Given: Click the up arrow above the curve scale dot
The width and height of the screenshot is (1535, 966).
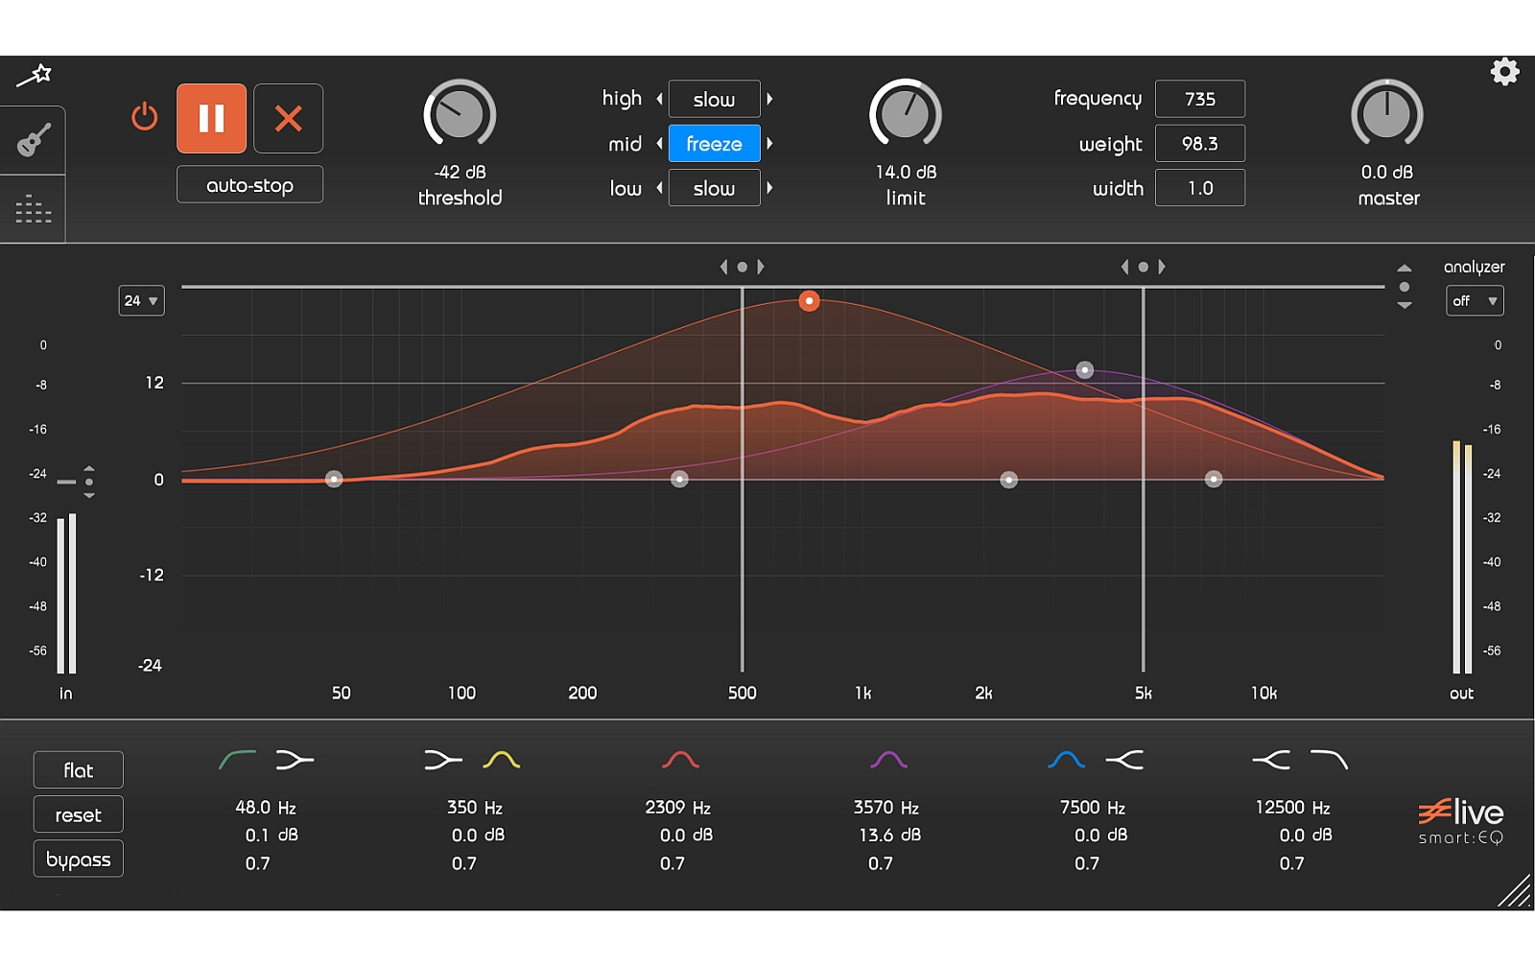Looking at the screenshot, I should (1405, 268).
